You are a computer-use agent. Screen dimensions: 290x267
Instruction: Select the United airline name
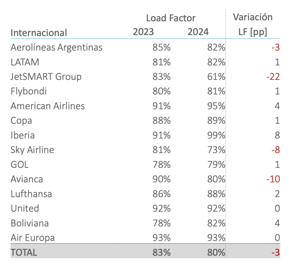tap(25, 209)
